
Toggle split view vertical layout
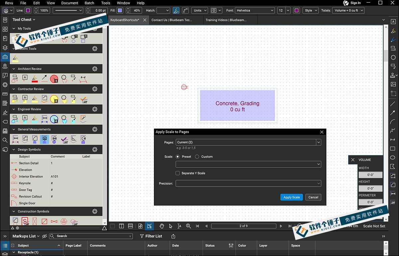click(121, 226)
